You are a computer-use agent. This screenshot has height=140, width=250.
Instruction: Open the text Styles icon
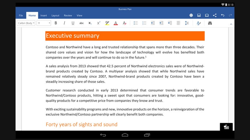[x=199, y=23]
